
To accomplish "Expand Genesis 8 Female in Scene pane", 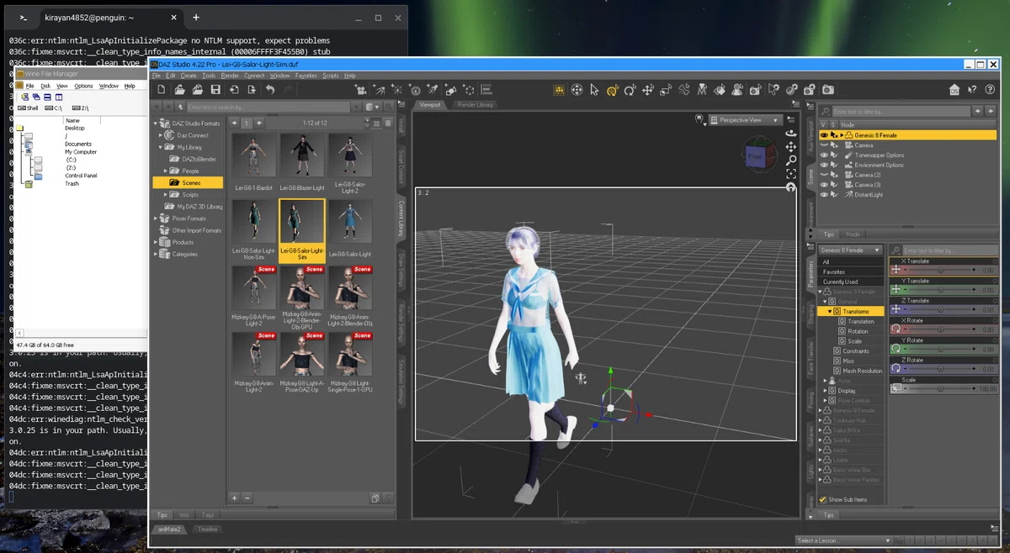I will tap(842, 135).
